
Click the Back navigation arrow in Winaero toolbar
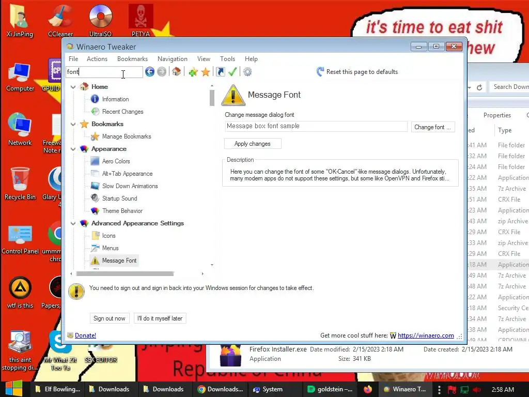[x=150, y=71]
